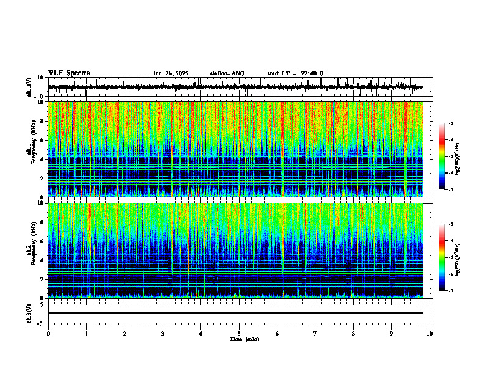Click the ch.2 color scale bar

pyautogui.click(x=442, y=257)
